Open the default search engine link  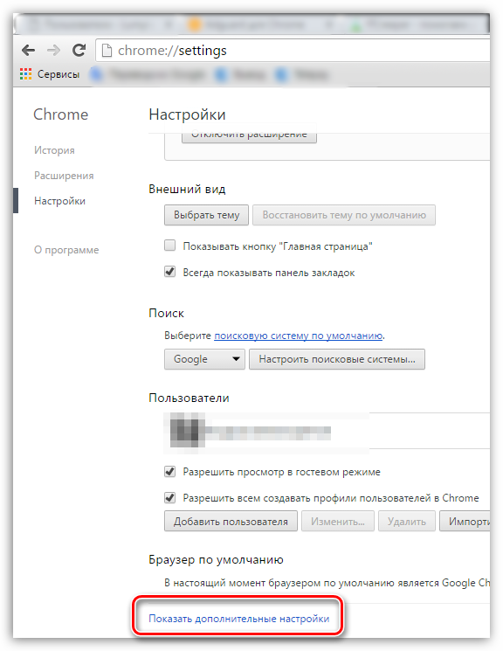click(x=299, y=336)
